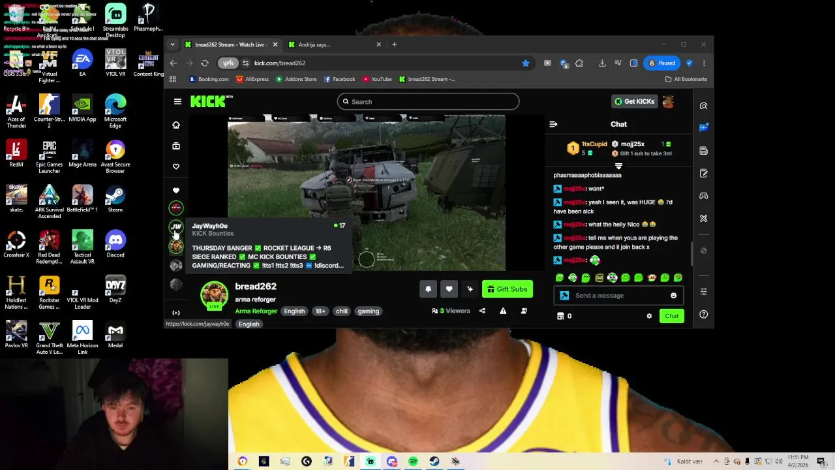Viewport: 835px width, 470px height.
Task: Click Kick search field
Action: (428, 101)
